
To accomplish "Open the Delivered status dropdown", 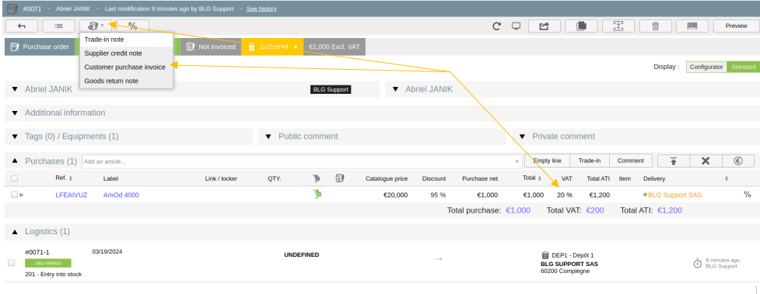I will (272, 47).
